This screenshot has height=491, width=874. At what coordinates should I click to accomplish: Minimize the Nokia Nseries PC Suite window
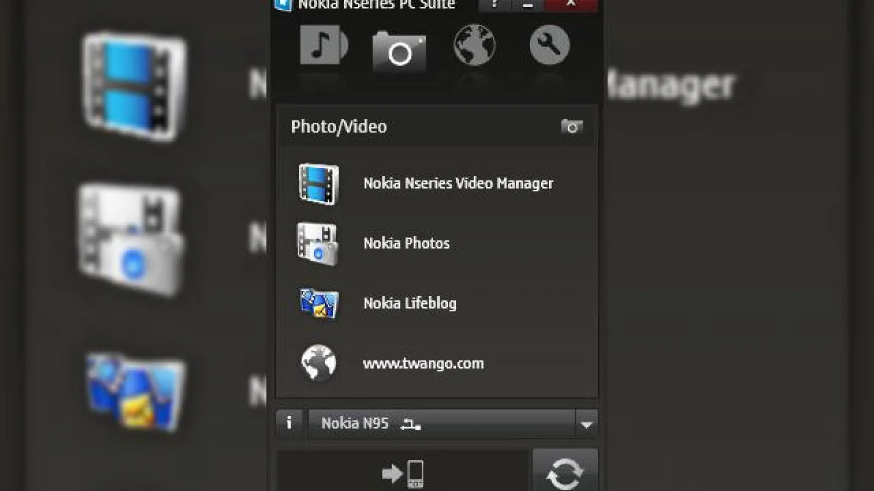pyautogui.click(x=527, y=4)
